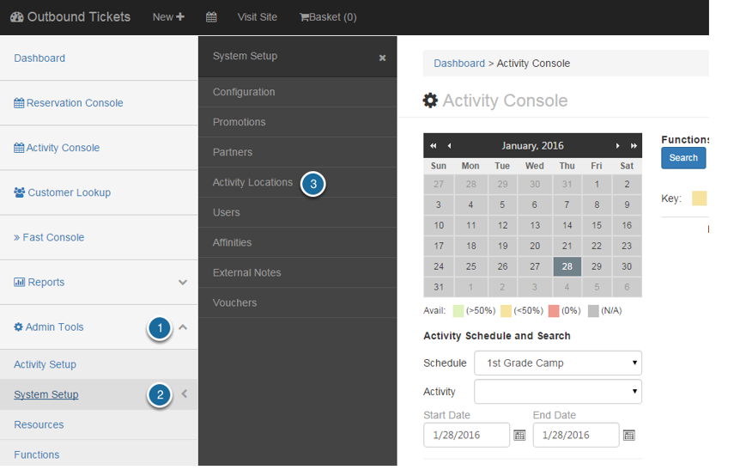Screen dimensions: 734x476
Task: Go to next month in calendar
Action: click(618, 146)
